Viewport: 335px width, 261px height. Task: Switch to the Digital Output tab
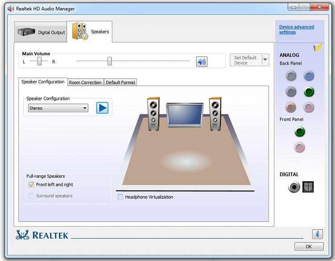tap(41, 32)
